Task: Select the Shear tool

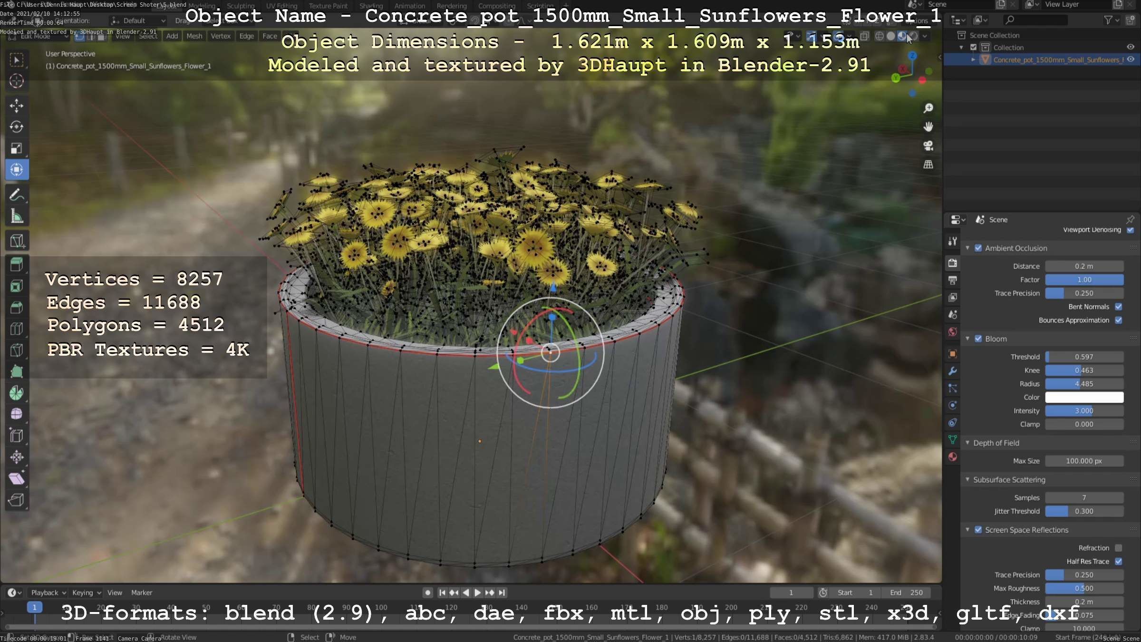Action: click(17, 478)
